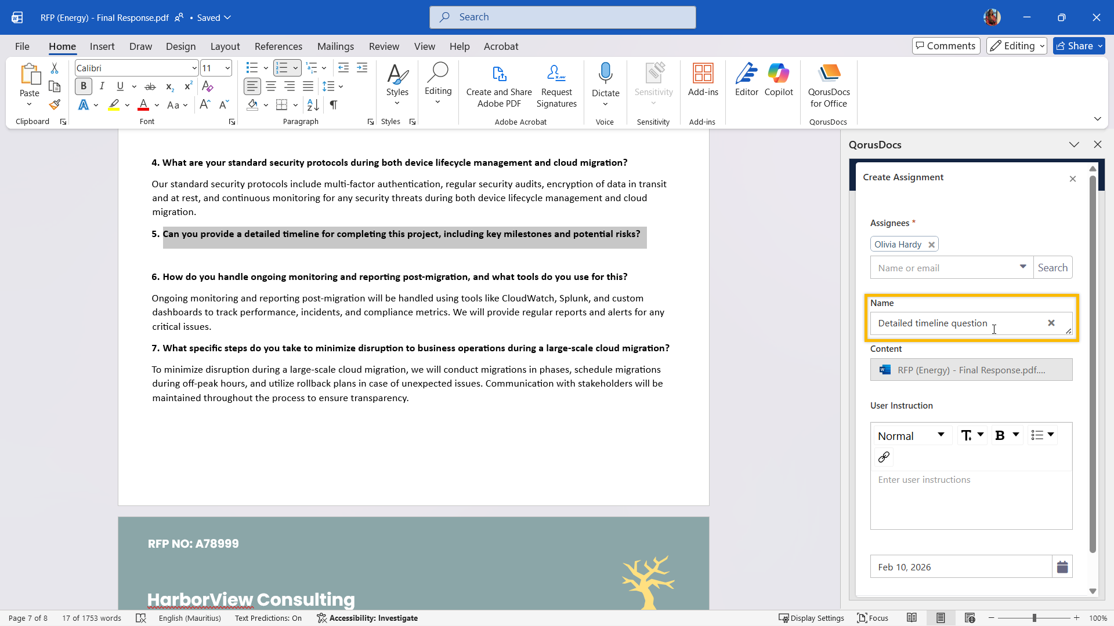Open the due date calendar picker

tap(1062, 567)
